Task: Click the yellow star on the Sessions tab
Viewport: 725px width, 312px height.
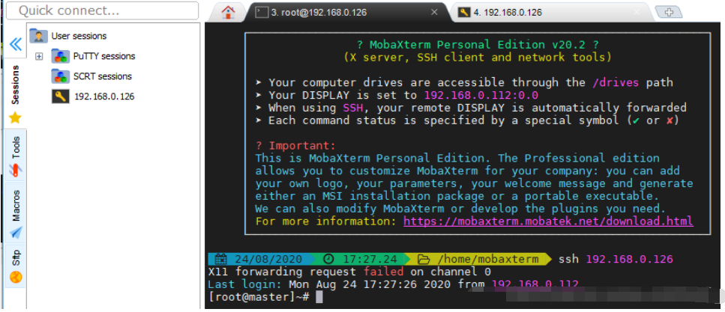Action: tap(15, 117)
